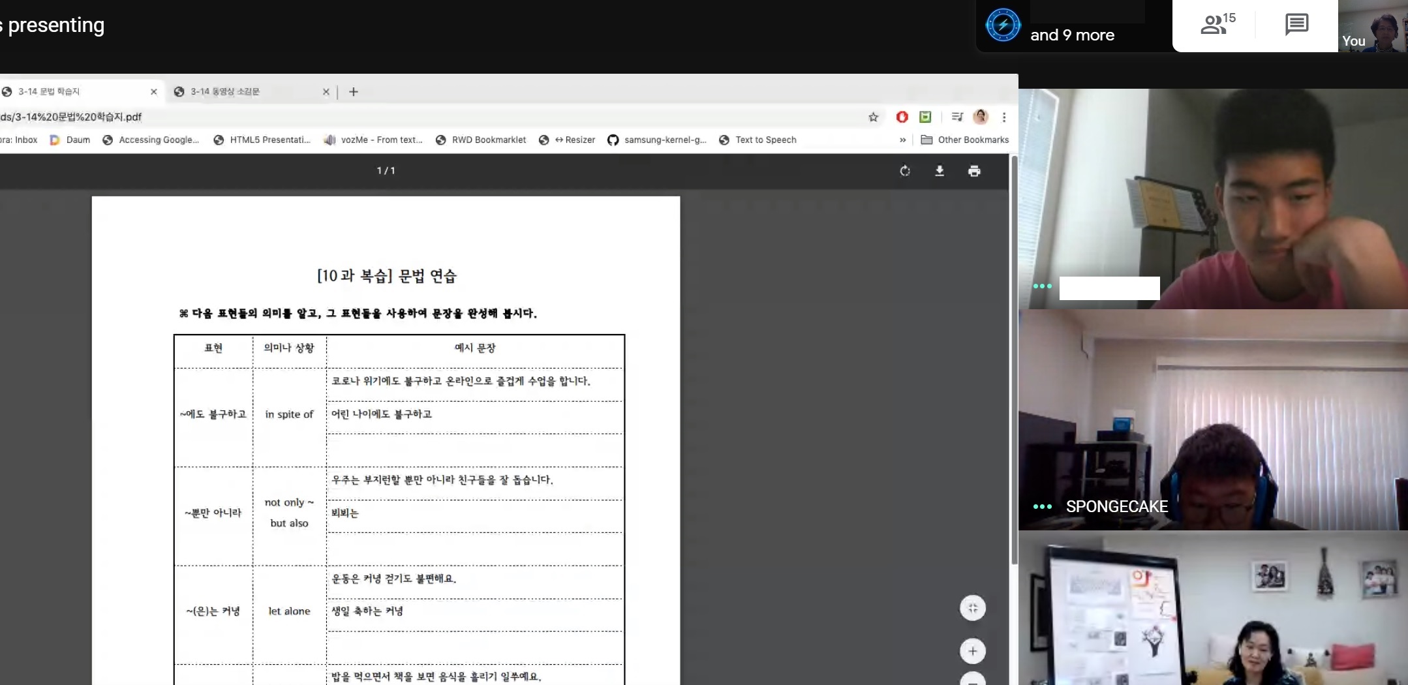Screen dimensions: 1408x685
Task: Open the meeting chat panel
Action: (x=1296, y=25)
